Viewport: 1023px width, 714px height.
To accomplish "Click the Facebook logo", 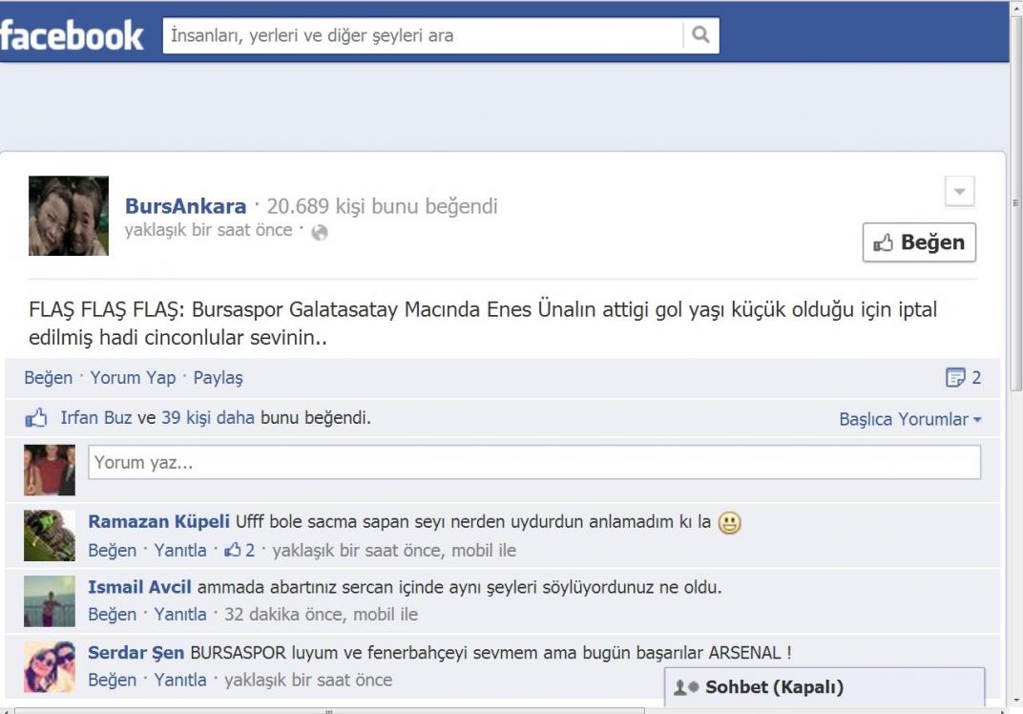I will [72, 36].
